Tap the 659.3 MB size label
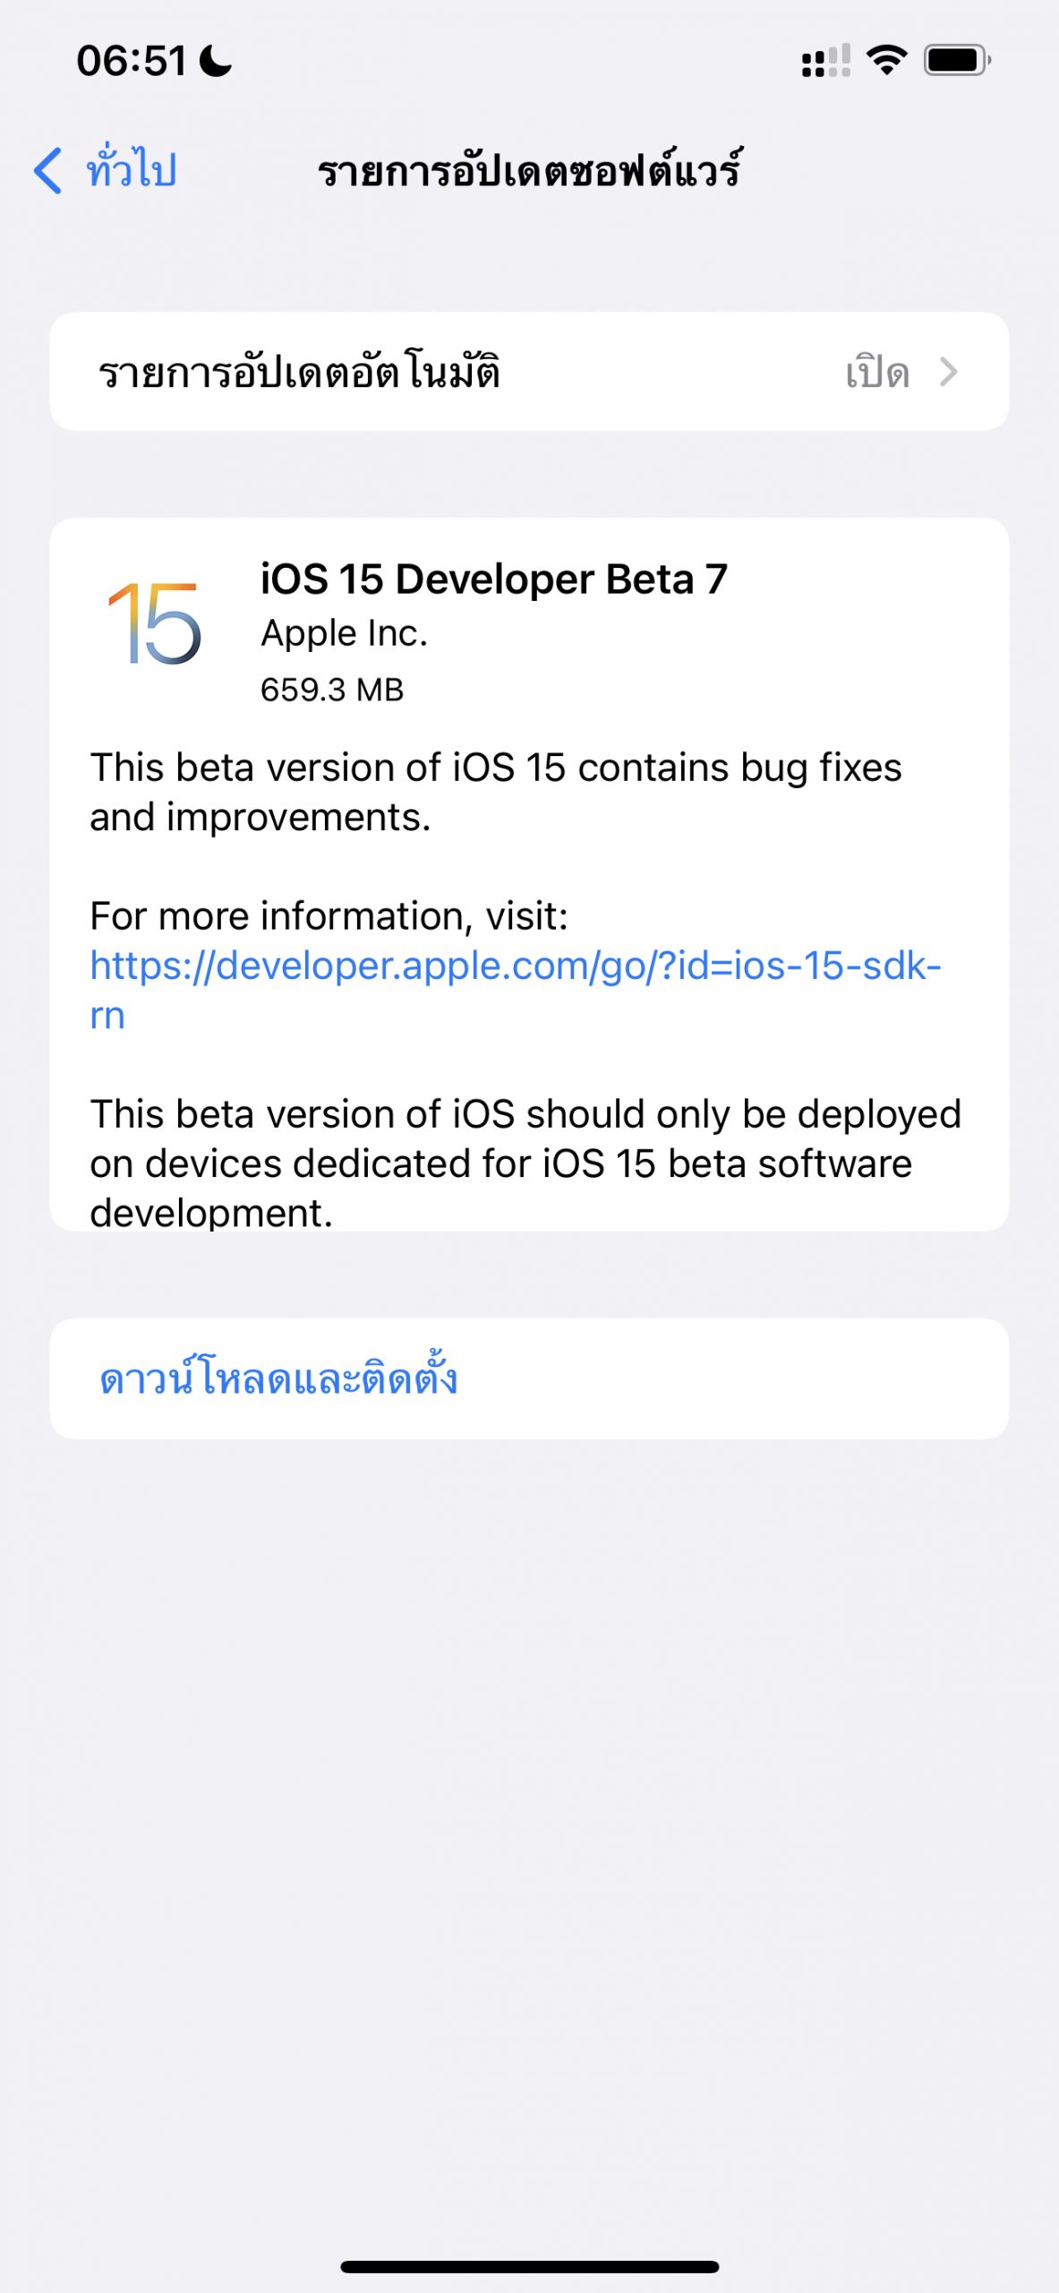The image size is (1059, 2293). tap(332, 690)
